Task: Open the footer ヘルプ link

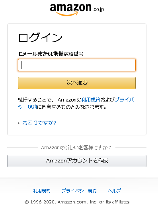Action: [x=114, y=191]
